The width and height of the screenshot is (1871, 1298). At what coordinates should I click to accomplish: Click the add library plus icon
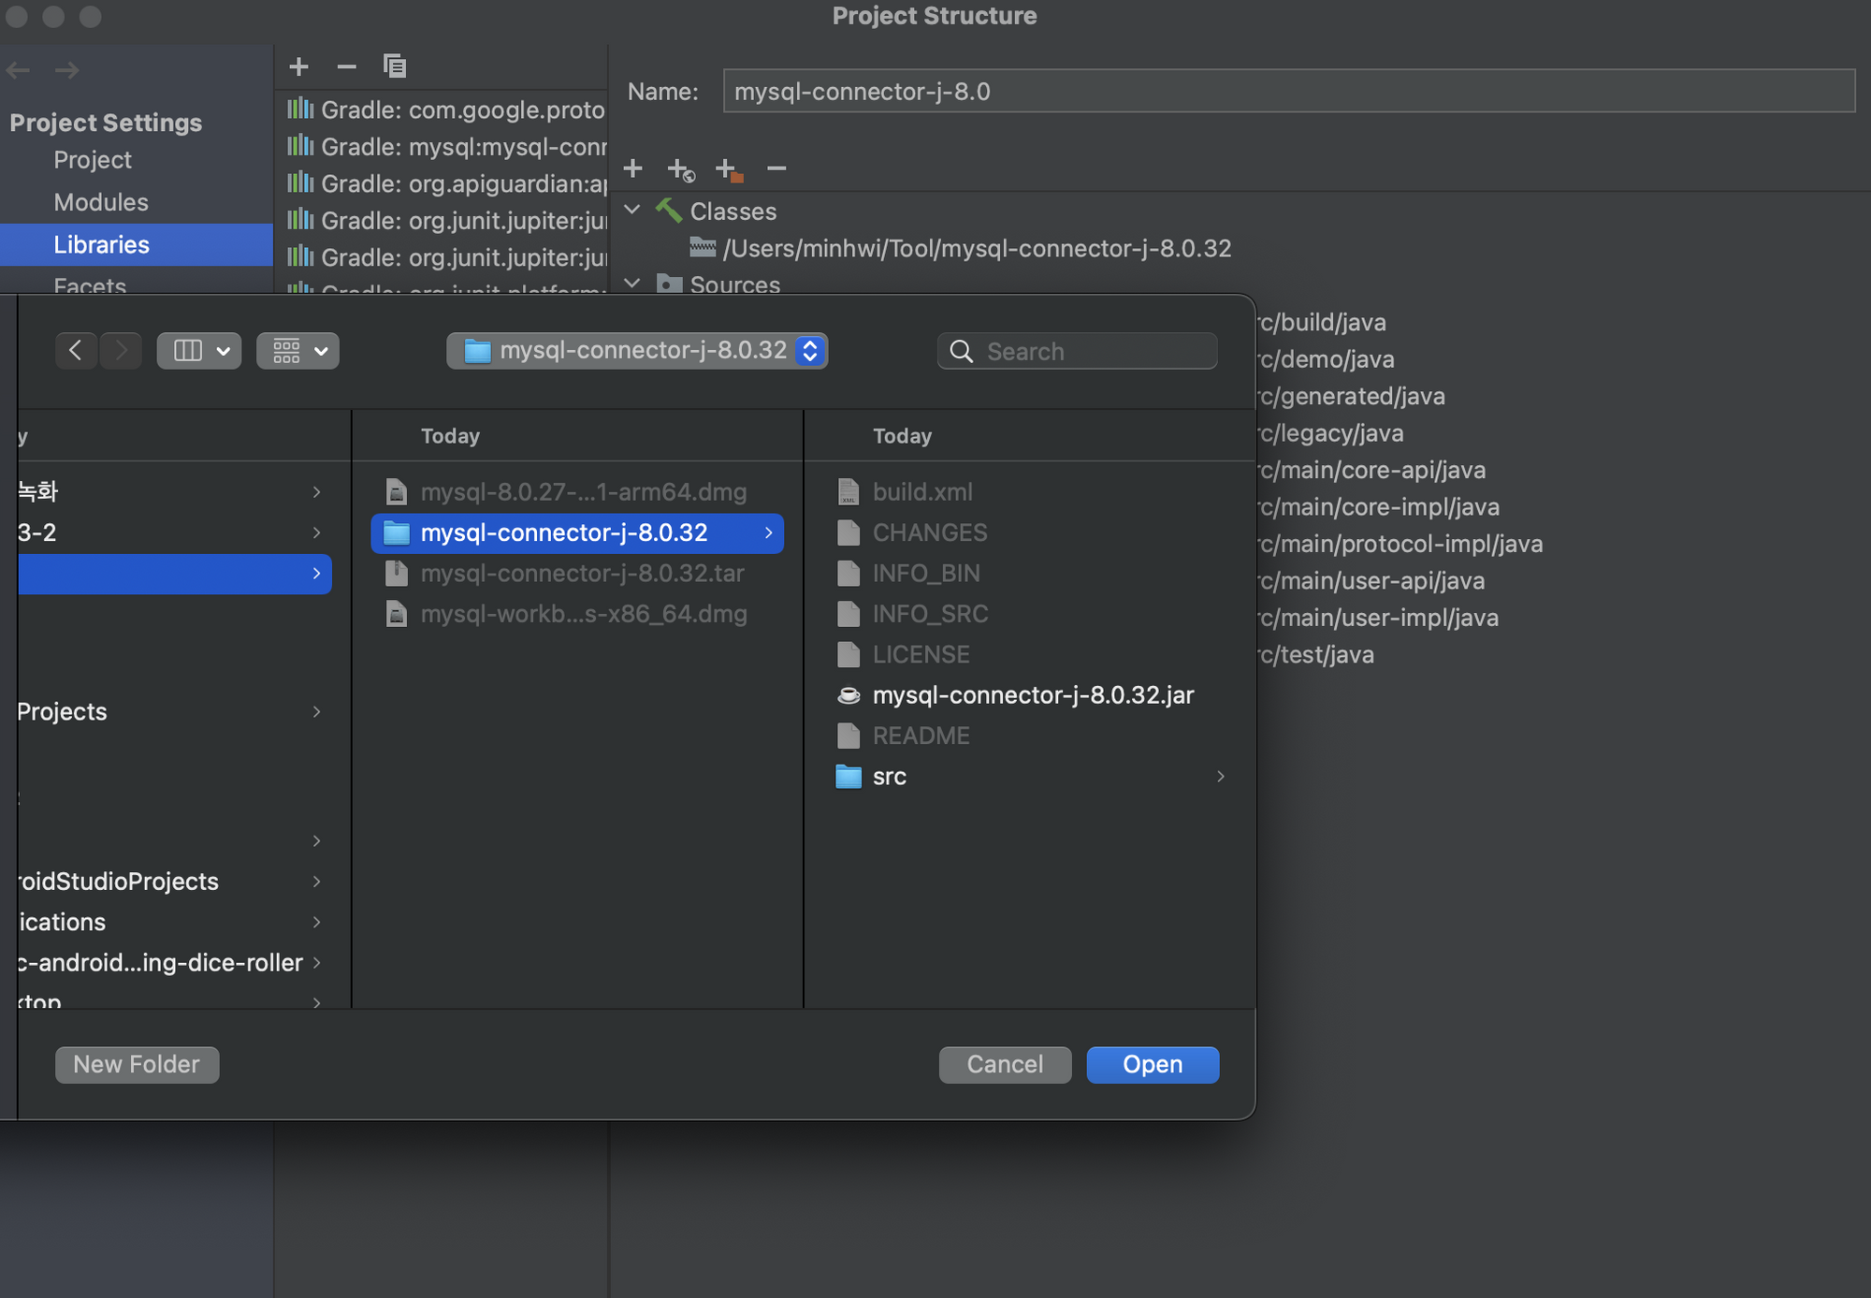(299, 66)
